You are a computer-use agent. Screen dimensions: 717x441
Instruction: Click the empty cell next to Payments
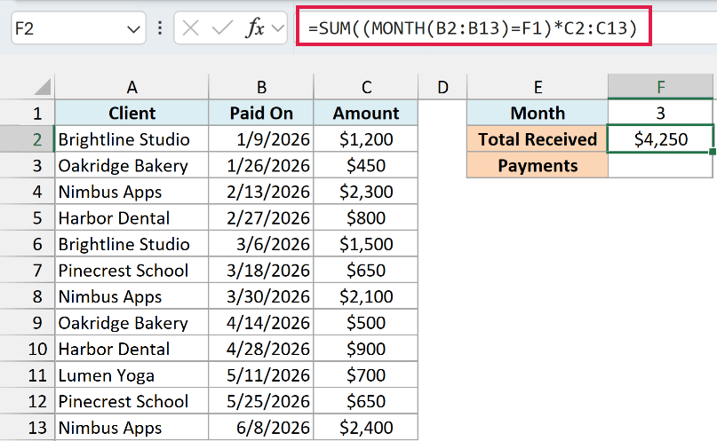(x=660, y=165)
